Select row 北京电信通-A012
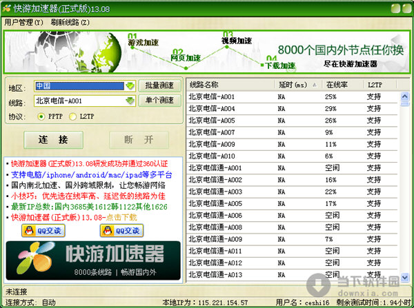This screenshot has height=308, width=414. pos(292,263)
